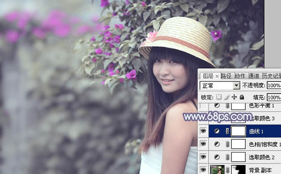The image size is (281, 174).
Task: Click the 不透明度 label
Action: (x=253, y=86)
